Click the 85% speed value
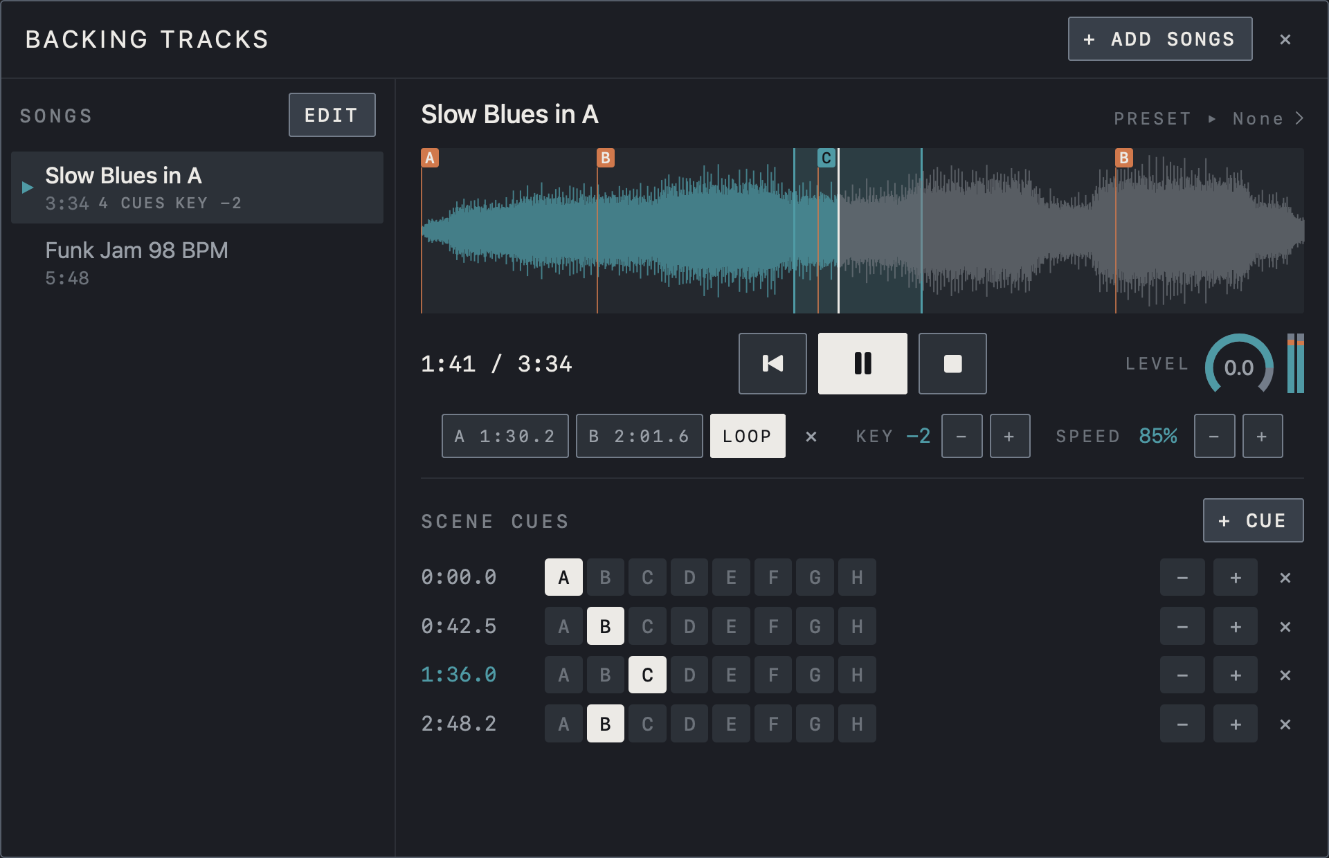 point(1158,436)
